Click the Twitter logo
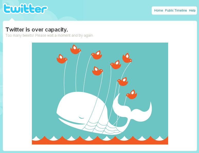This screenshot has height=153, width=199. pos(25,9)
